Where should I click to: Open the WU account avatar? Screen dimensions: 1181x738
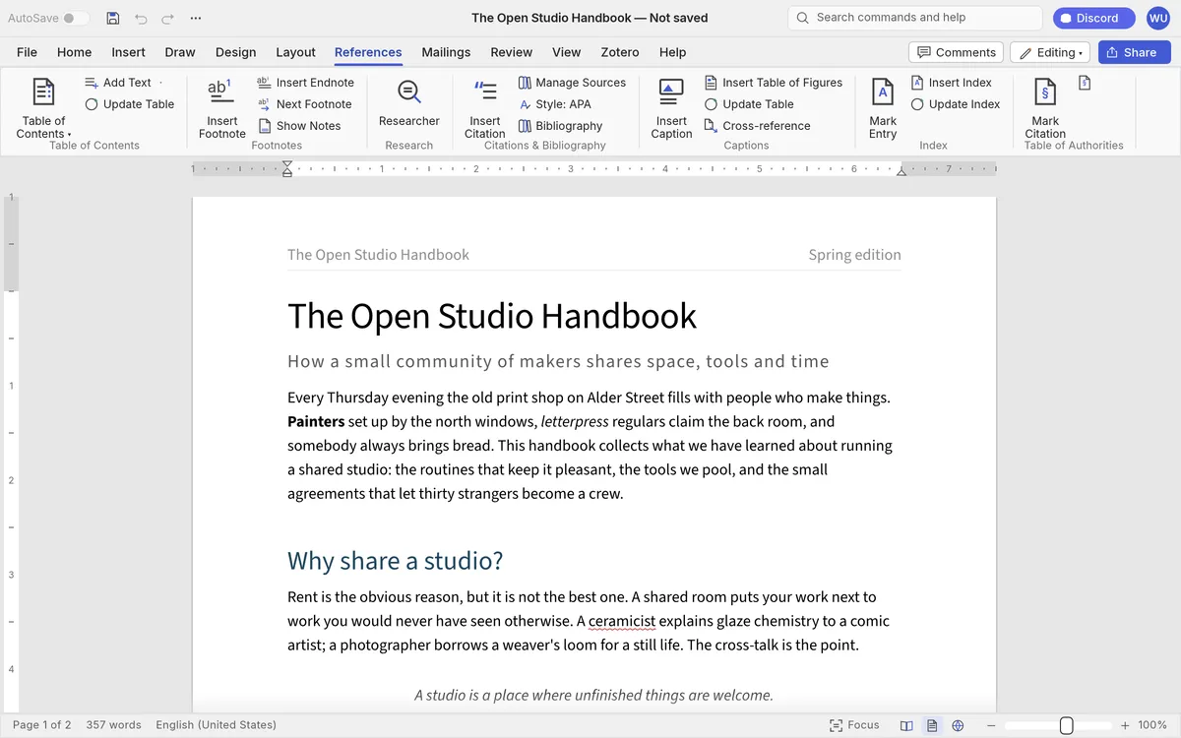click(1158, 18)
